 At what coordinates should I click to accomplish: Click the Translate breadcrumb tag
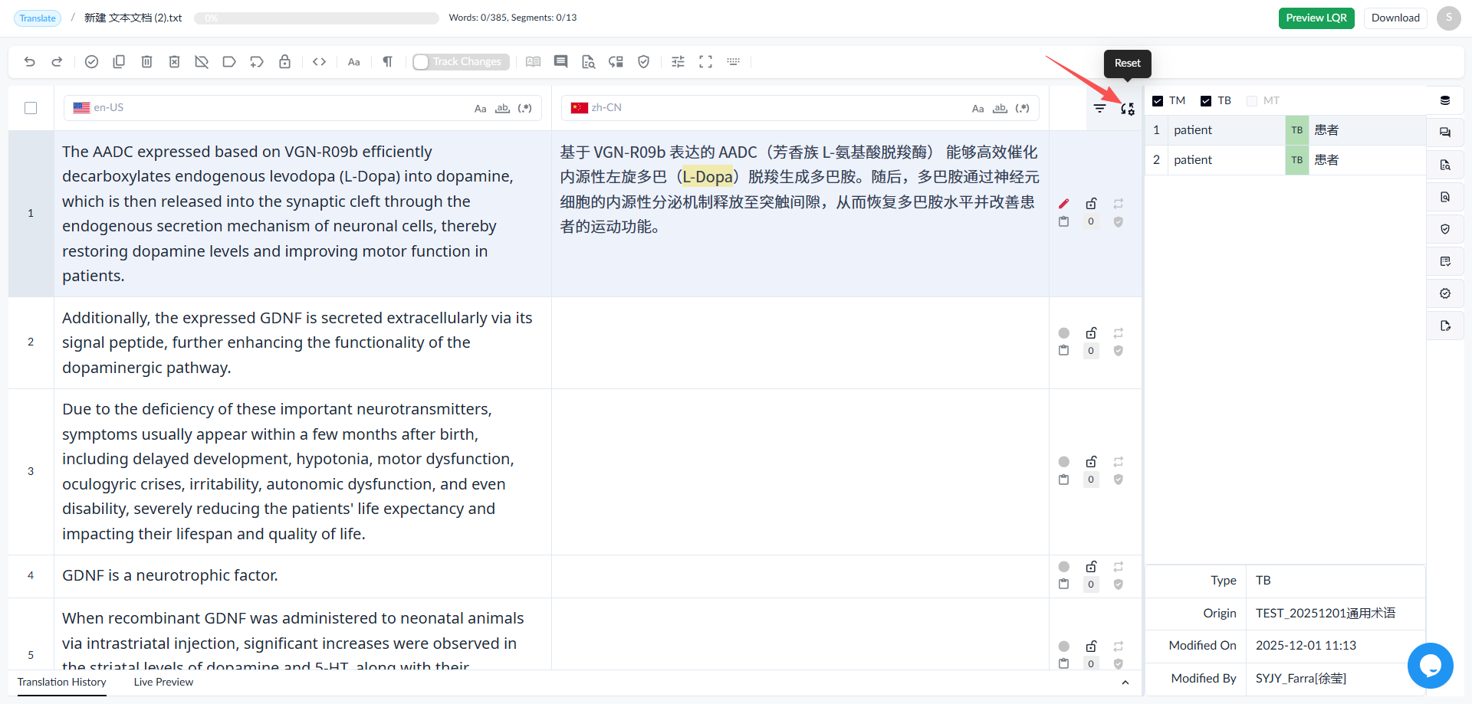point(38,18)
